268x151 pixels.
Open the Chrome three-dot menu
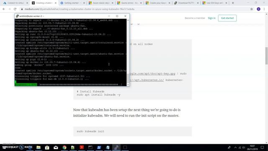coord(264,9)
